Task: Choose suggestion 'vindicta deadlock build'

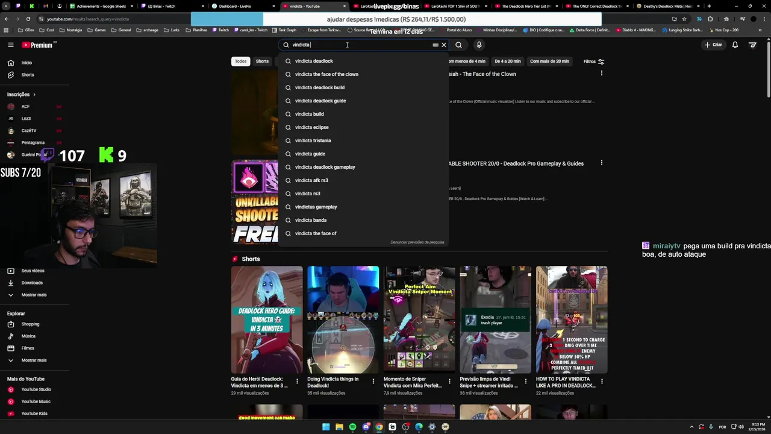Action: [363, 87]
